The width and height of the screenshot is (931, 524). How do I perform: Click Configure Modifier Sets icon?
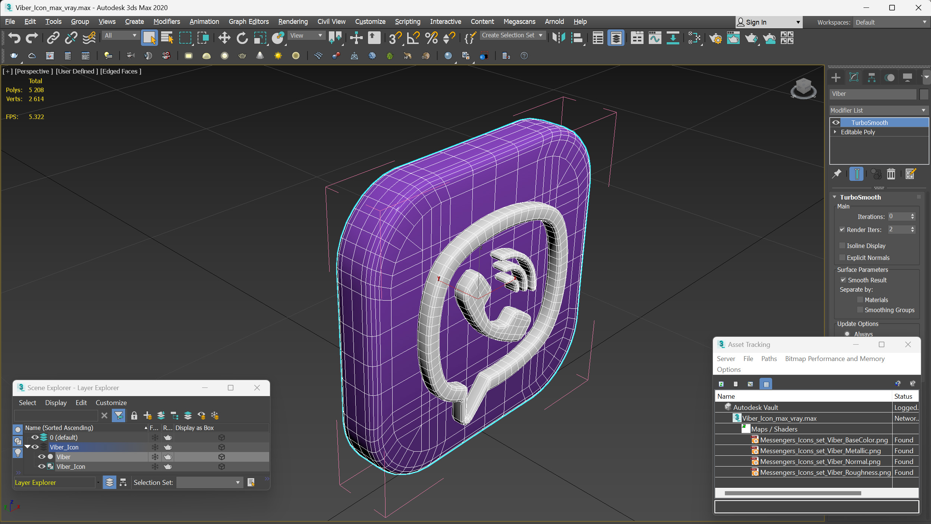910,173
